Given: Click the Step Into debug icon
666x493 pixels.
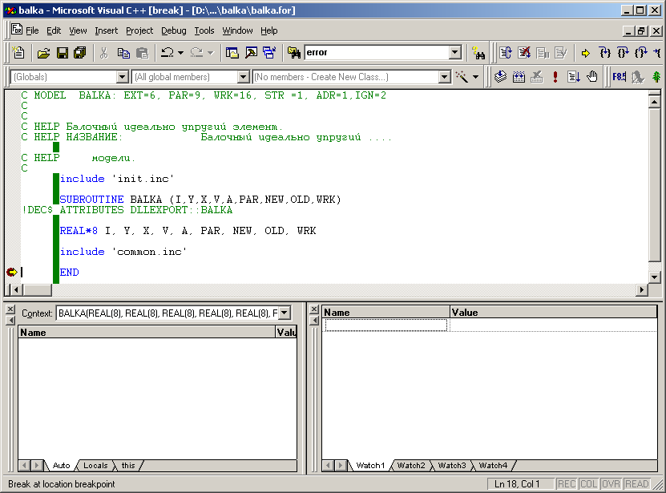Looking at the screenshot, I should (x=604, y=53).
